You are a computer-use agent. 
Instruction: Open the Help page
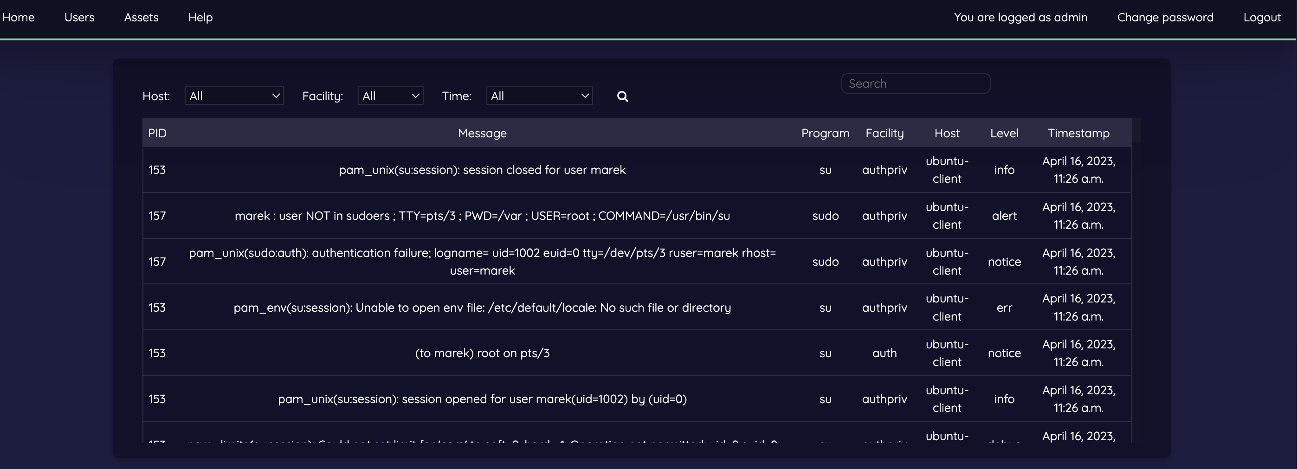pyautogui.click(x=200, y=17)
